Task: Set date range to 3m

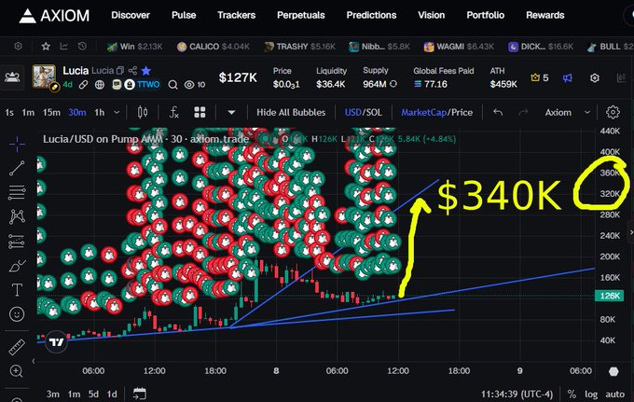Action: 52,394
